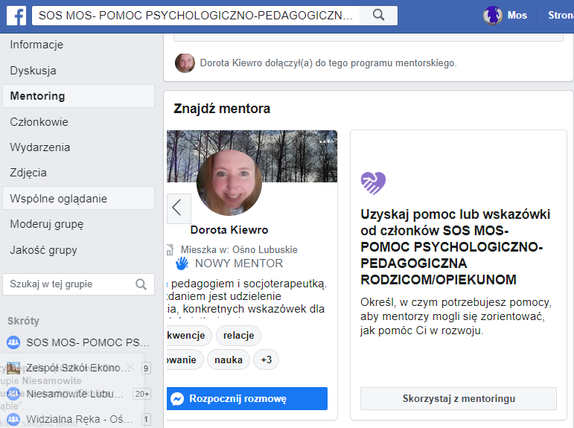Open Moderuj grupę in sidebar
The width and height of the screenshot is (574, 428).
(47, 224)
